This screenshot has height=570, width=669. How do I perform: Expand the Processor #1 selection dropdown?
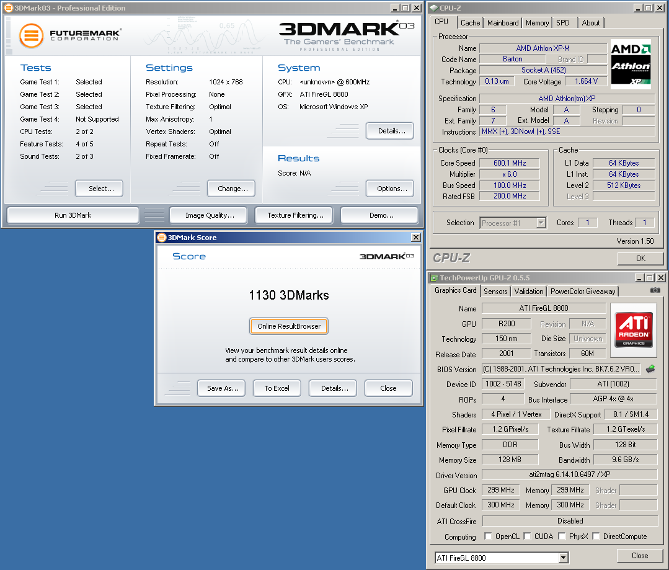click(541, 223)
